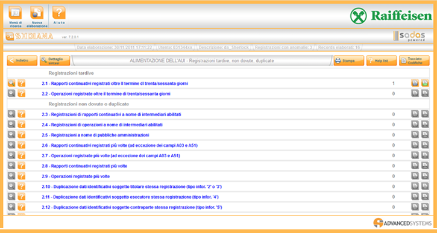Open help icon for row 2.1
437x233 pixels.
[22, 83]
